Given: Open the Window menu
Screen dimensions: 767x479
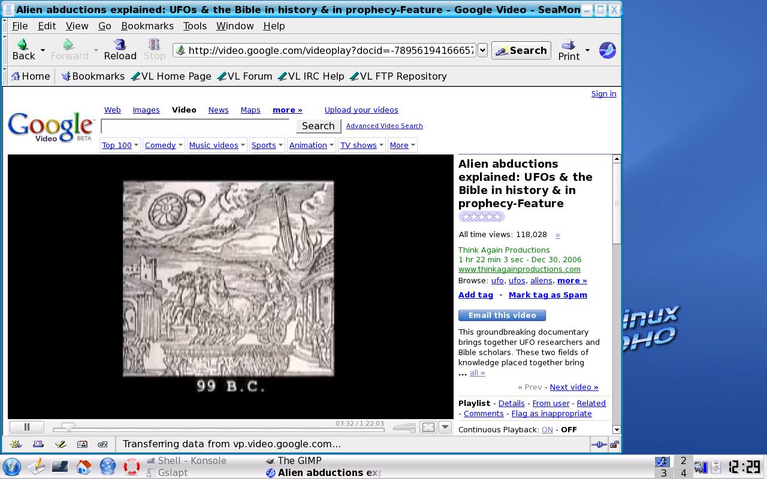Looking at the screenshot, I should 235,26.
